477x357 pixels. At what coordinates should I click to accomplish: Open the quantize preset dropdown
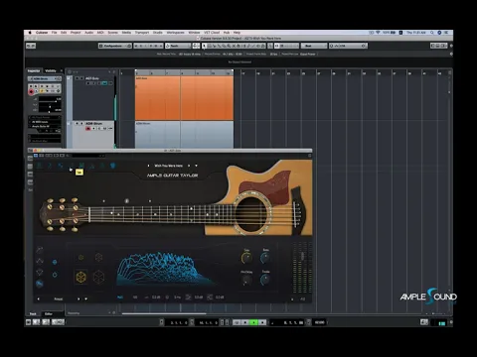348,46
